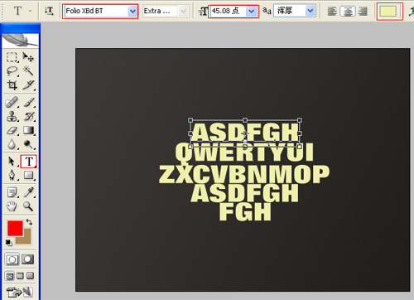Image resolution: width=414 pixels, height=300 pixels.
Task: Select the Hand tool
Action: click(x=12, y=206)
